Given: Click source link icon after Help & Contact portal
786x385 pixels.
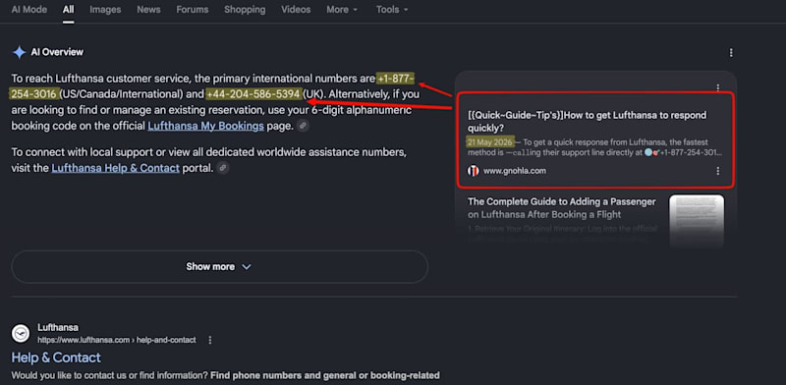Looking at the screenshot, I should click(x=223, y=168).
